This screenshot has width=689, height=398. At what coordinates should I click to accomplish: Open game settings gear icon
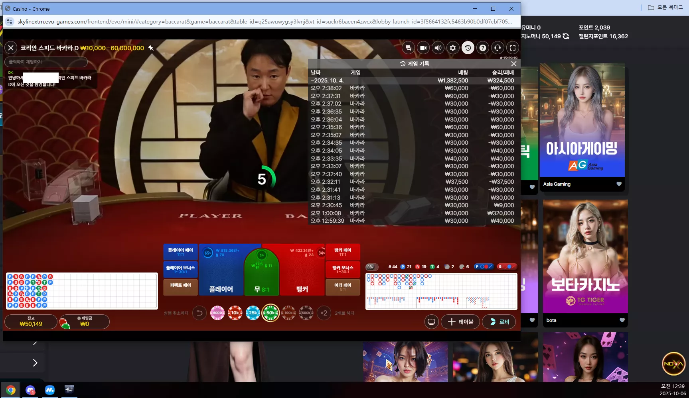(x=453, y=48)
